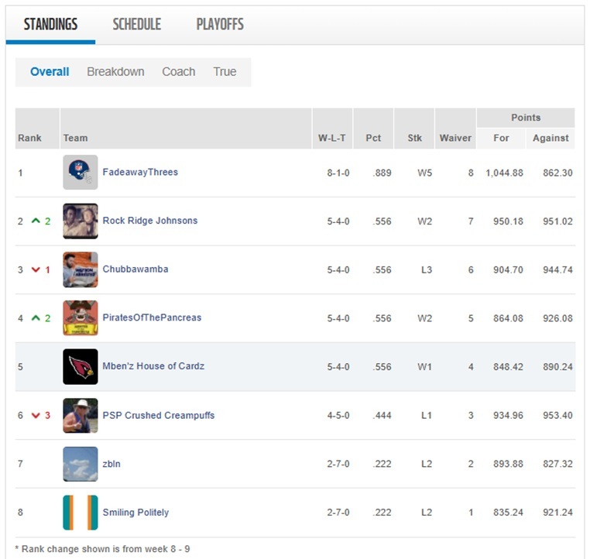Click the PiratesOfThePancreas pirate avatar

pyautogui.click(x=81, y=318)
